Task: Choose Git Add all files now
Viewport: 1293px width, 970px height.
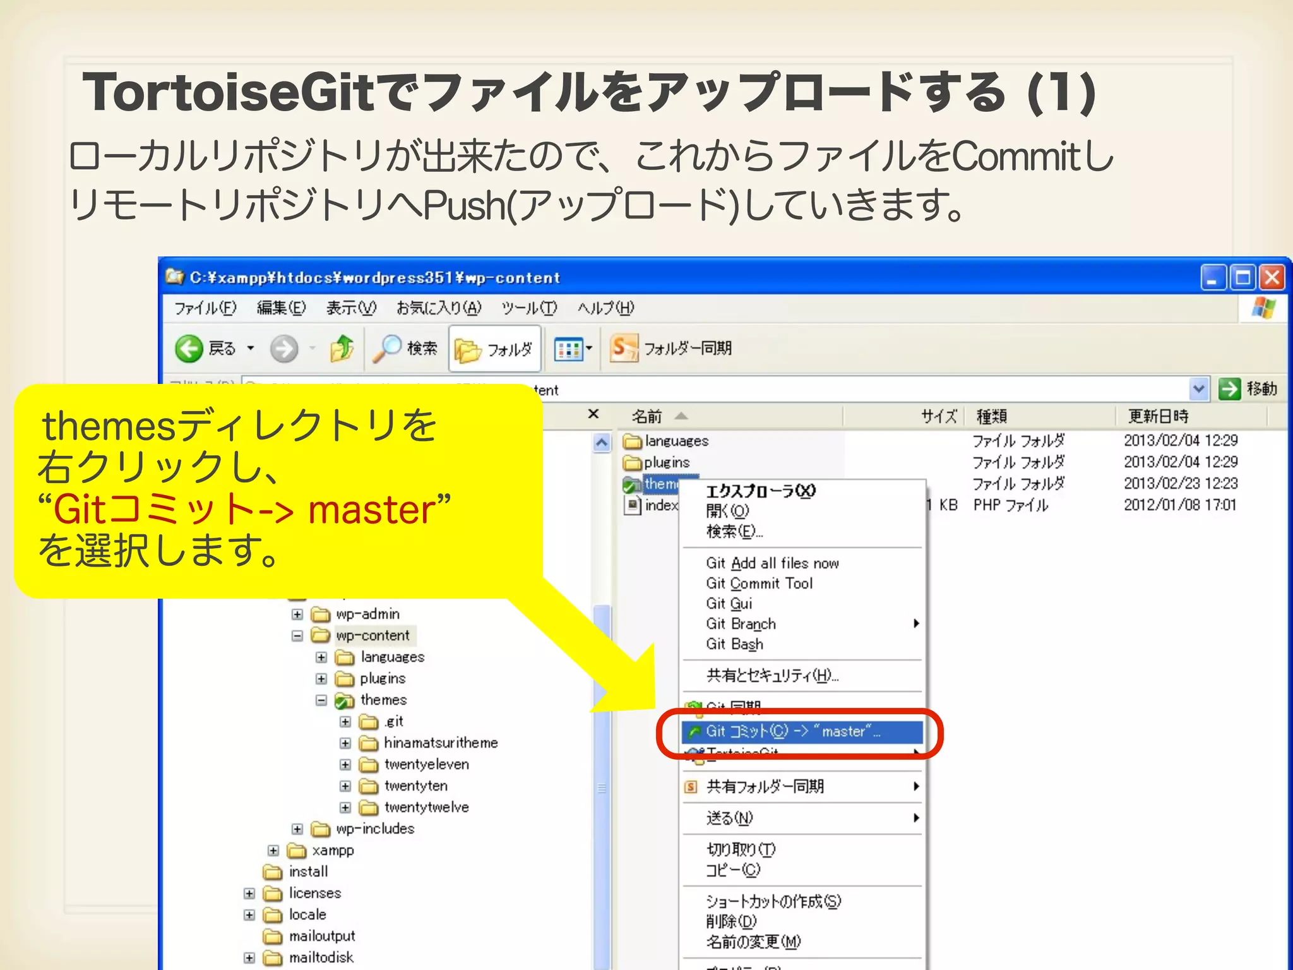Action: pyautogui.click(x=772, y=563)
